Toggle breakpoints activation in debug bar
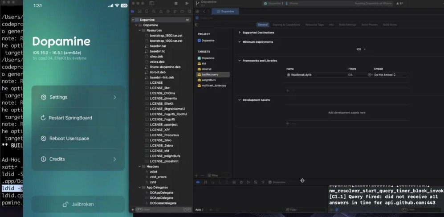This screenshot has height=217, width=444. pyautogui.click(x=198, y=182)
